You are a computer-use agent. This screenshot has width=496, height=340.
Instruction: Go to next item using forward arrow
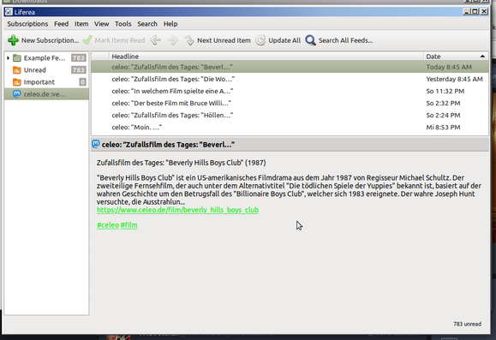coord(173,40)
